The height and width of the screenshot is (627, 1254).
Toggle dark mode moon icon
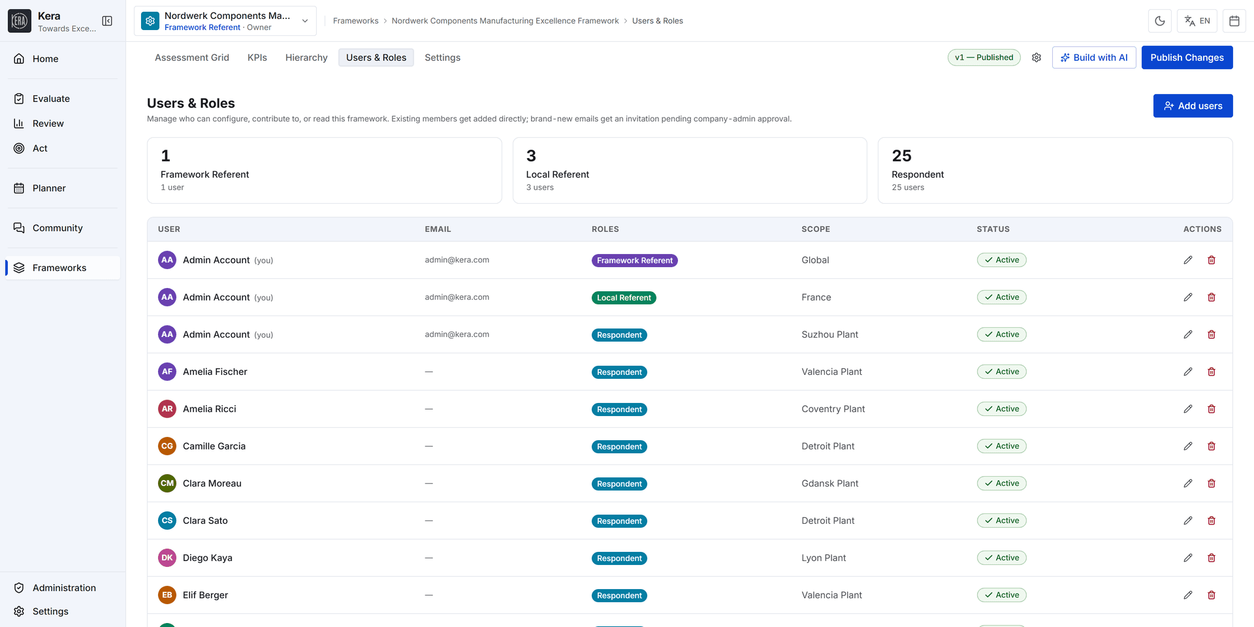(1160, 21)
